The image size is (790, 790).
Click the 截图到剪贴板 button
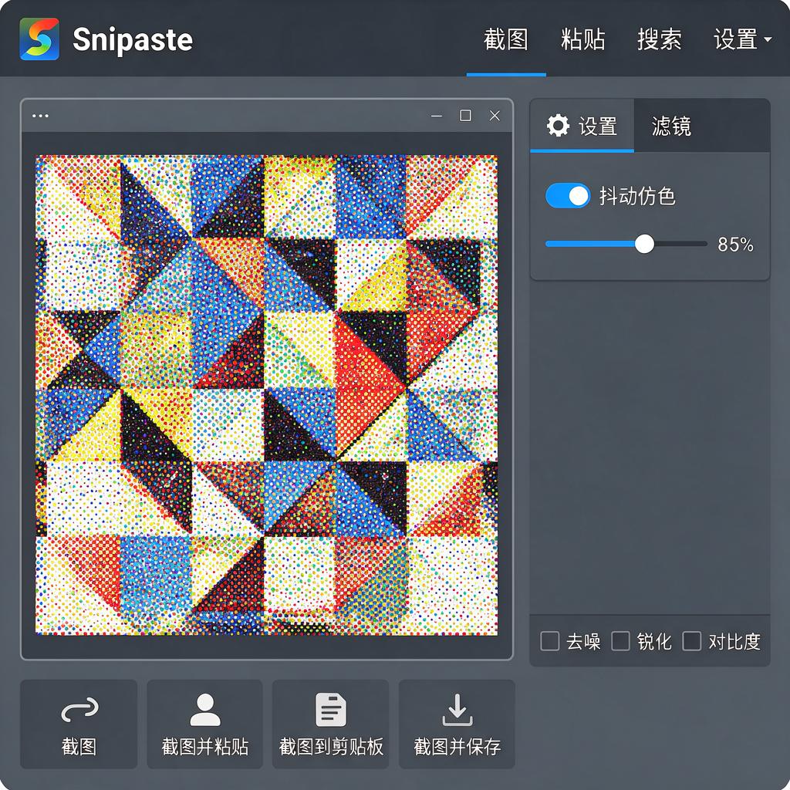[x=330, y=724]
